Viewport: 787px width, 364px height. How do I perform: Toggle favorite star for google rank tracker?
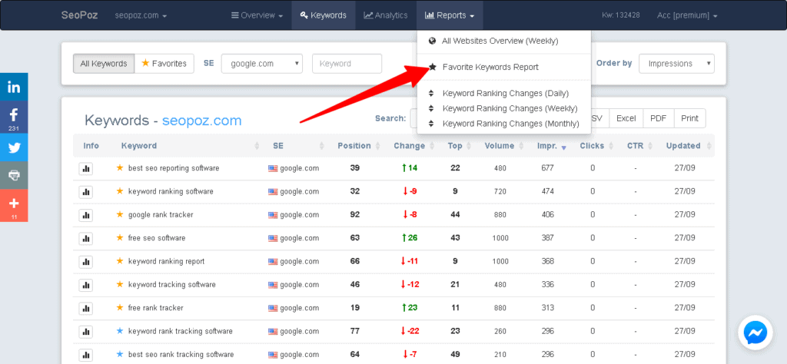(119, 214)
